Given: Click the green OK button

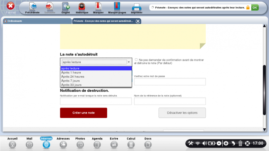Looking at the screenshot, I should (x=255, y=7).
